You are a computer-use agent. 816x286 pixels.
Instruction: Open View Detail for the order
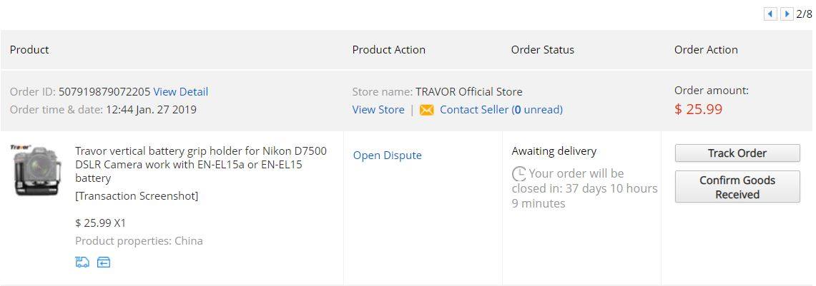coord(180,91)
